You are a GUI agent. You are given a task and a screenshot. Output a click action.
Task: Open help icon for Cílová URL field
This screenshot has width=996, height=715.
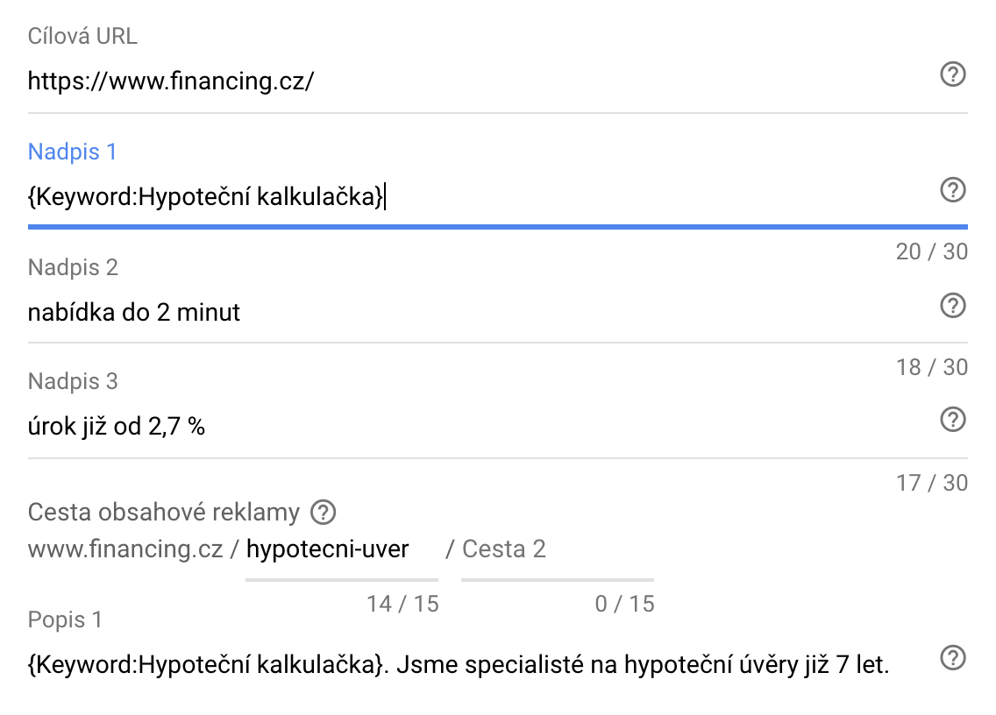pyautogui.click(x=953, y=74)
